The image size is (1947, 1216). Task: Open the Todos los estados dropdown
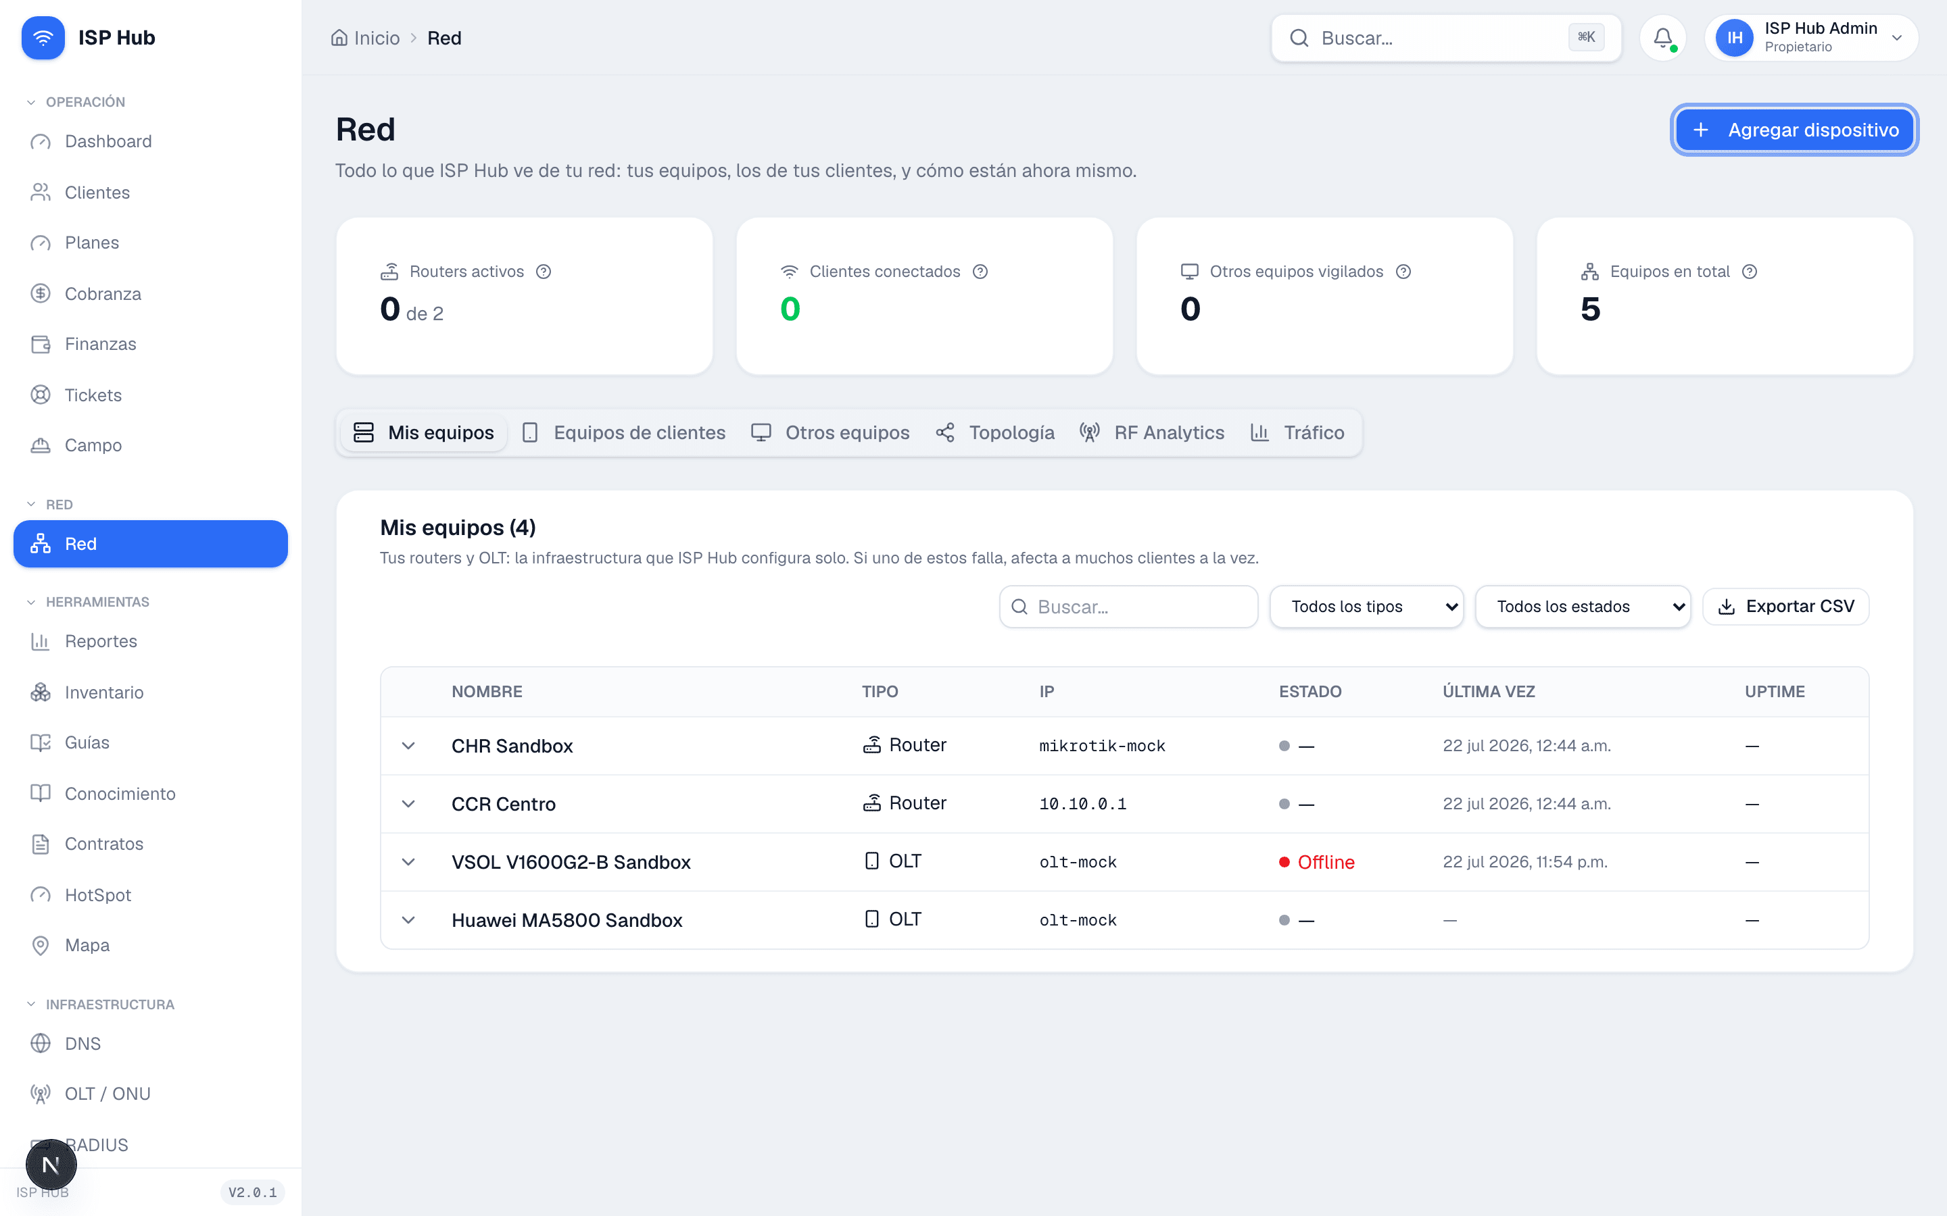click(x=1583, y=607)
